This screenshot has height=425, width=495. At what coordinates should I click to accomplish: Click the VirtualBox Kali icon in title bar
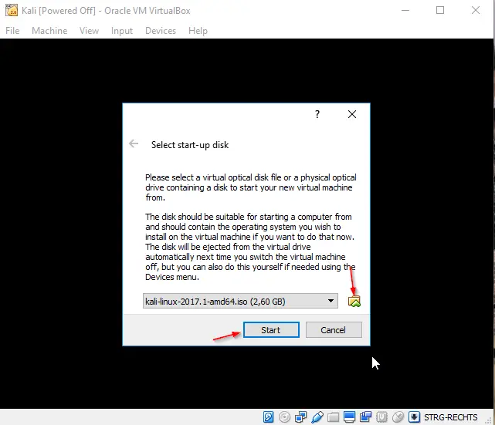point(12,10)
